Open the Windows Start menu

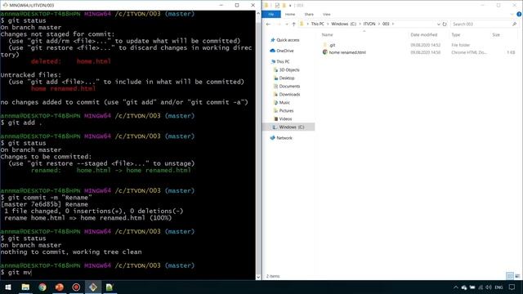[8, 287]
